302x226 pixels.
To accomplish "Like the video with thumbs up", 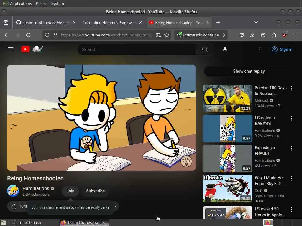I will click(x=14, y=206).
